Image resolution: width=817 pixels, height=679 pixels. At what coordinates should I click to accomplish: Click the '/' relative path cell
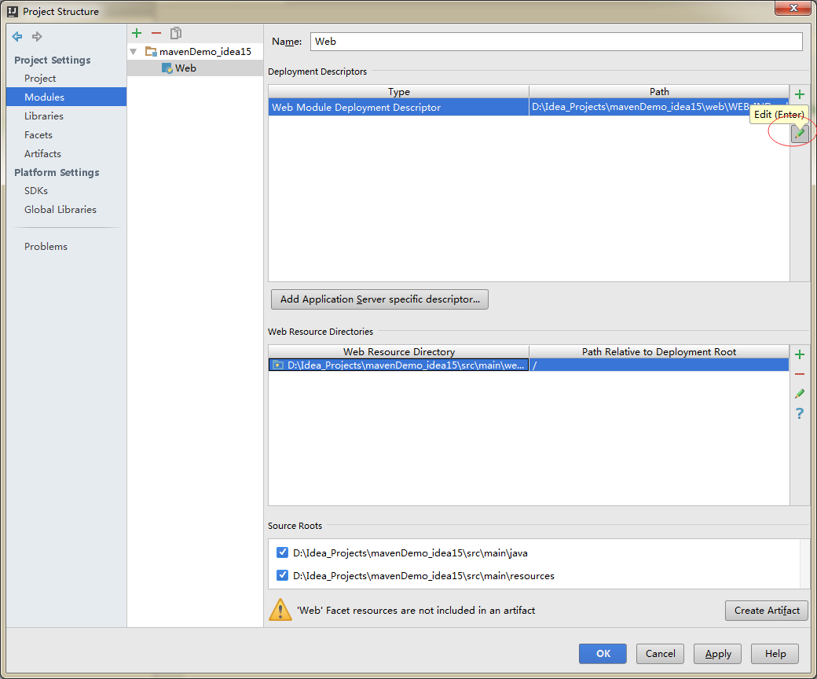point(658,365)
